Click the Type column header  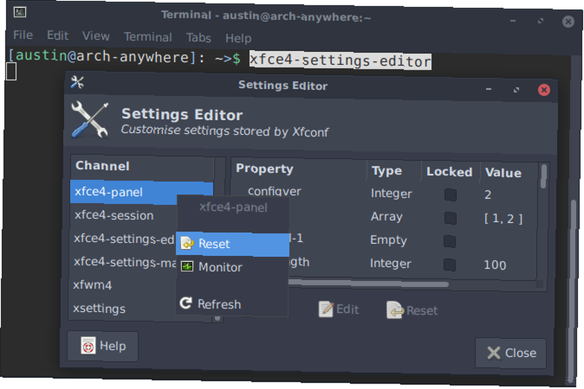point(394,171)
